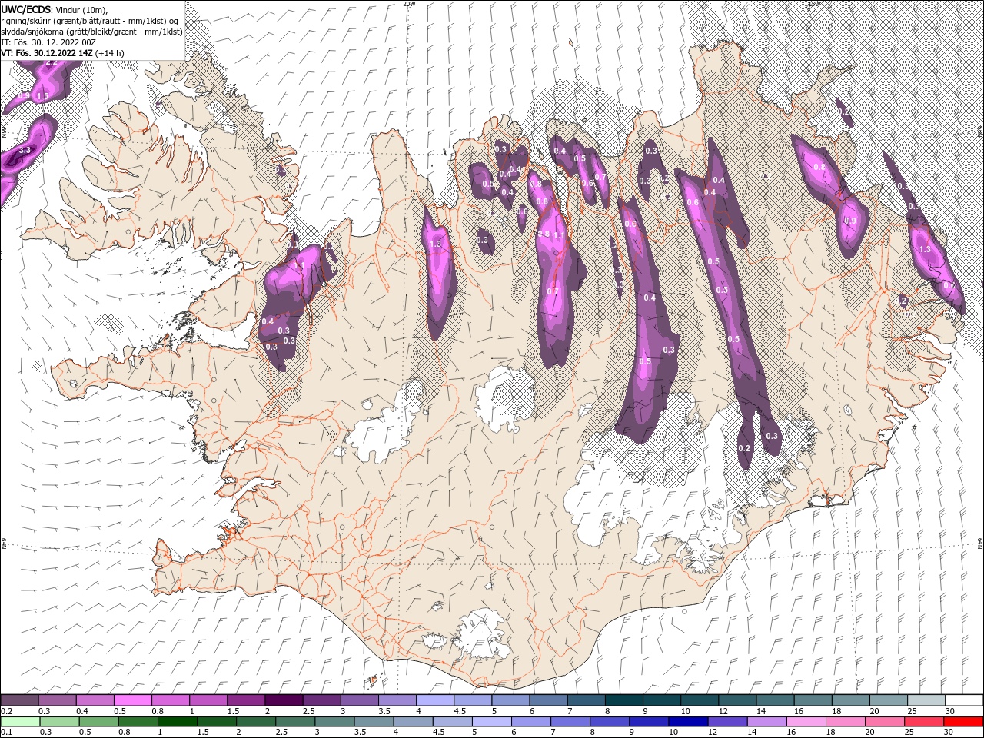This screenshot has height=738, width=984.
Task: Select the light violet rain swatch between 14 and 16
Action: click(767, 721)
